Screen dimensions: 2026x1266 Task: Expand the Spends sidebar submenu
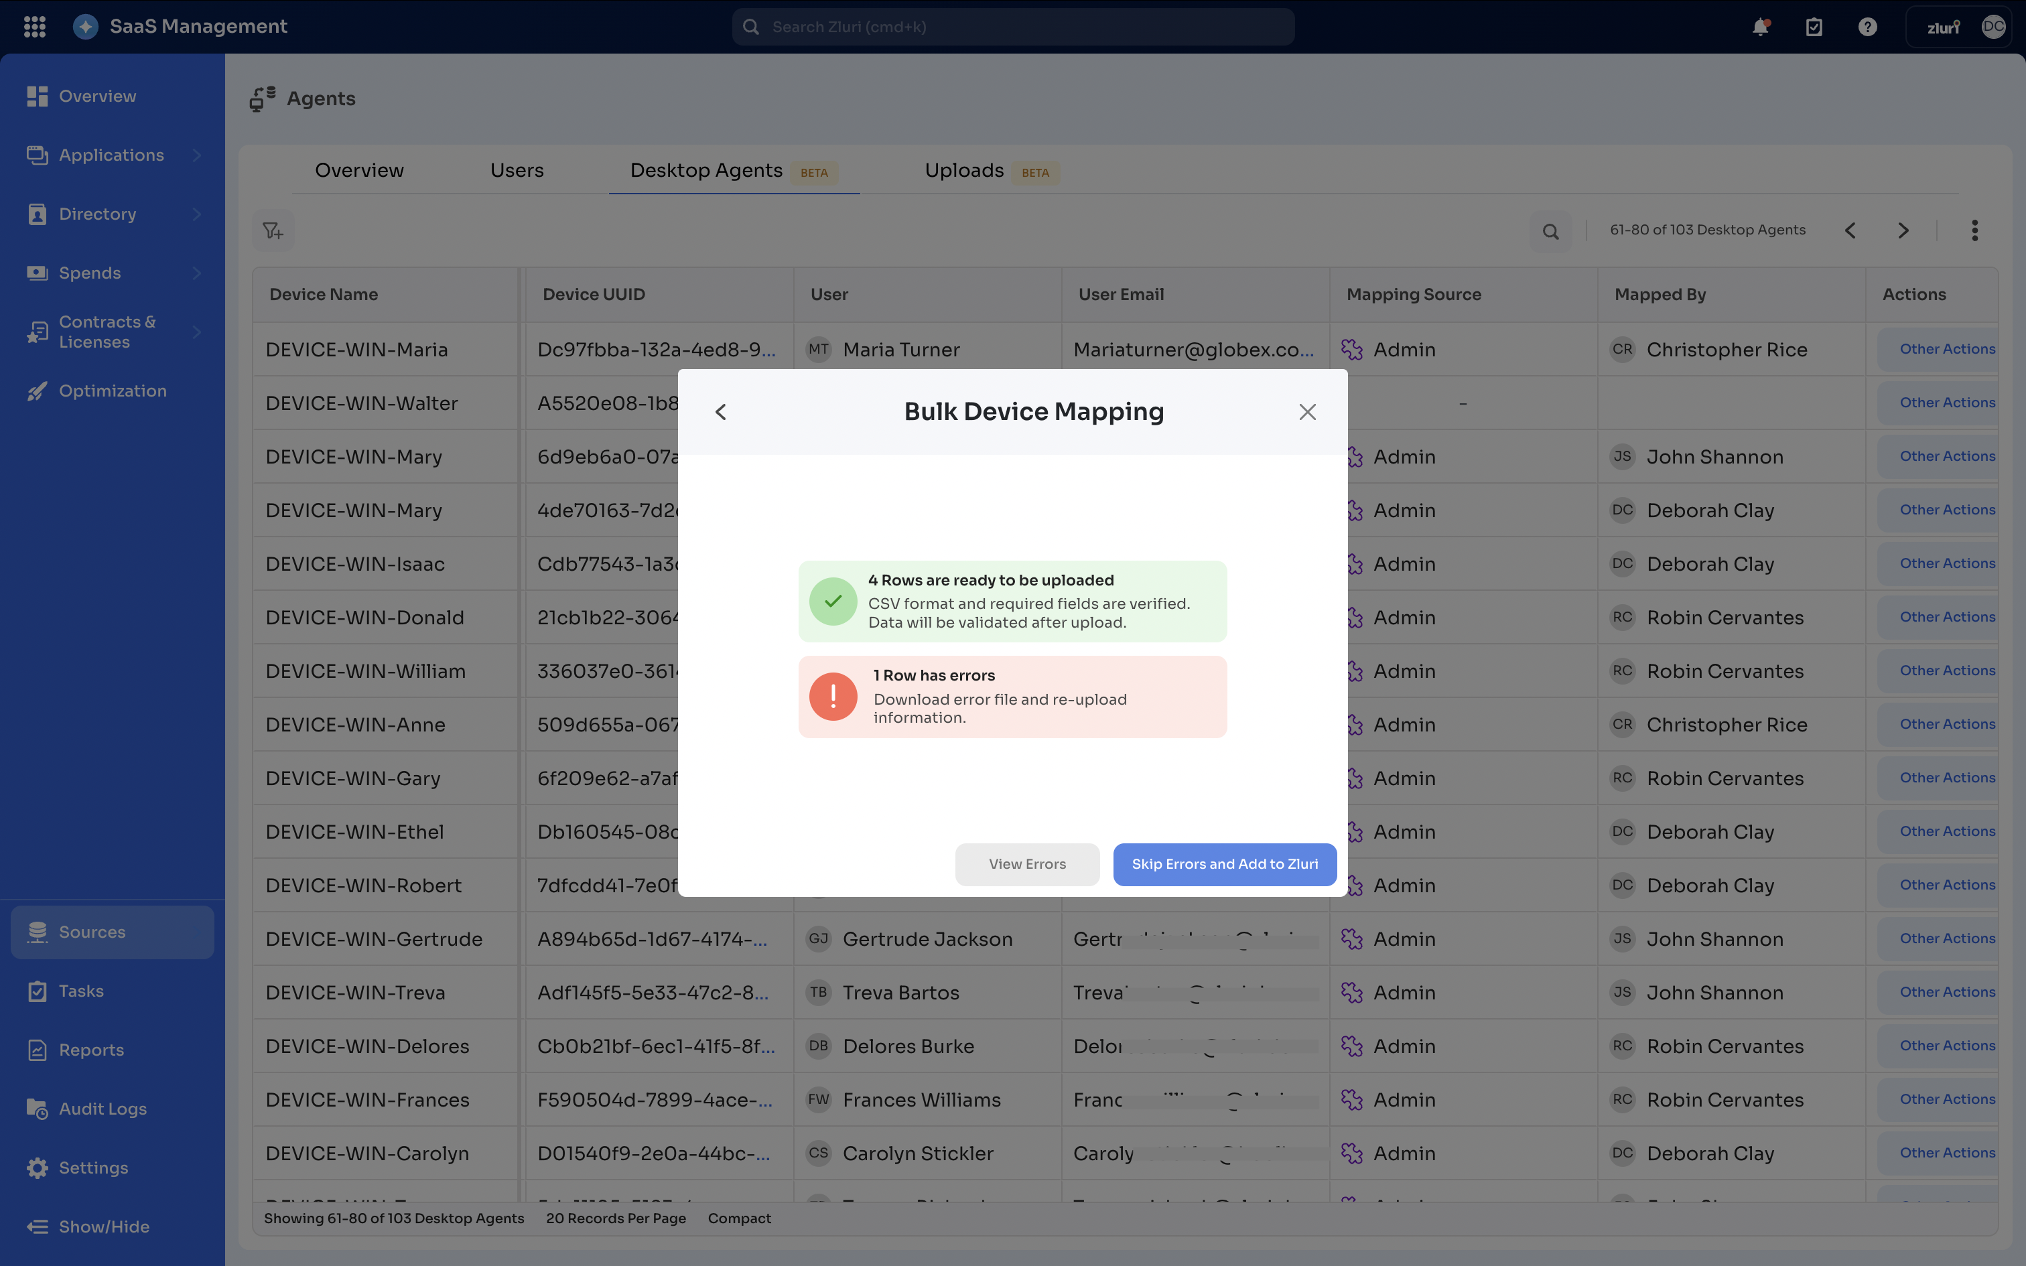[x=197, y=273]
